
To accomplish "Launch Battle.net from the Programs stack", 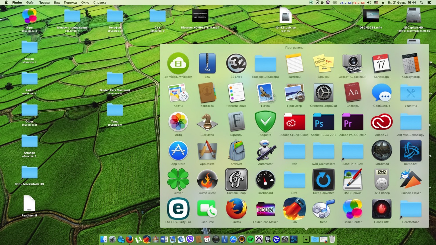I will click(x=411, y=151).
